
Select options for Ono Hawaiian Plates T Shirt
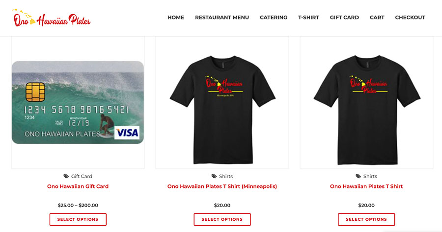coord(366,219)
